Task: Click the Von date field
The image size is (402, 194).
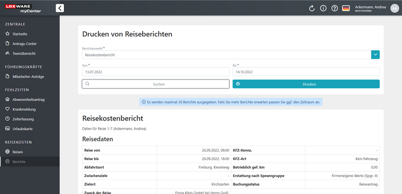Action: pyautogui.click(x=156, y=72)
